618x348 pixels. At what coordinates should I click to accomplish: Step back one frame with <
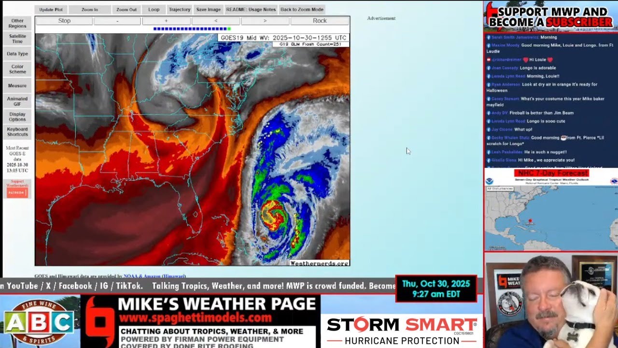[215, 21]
